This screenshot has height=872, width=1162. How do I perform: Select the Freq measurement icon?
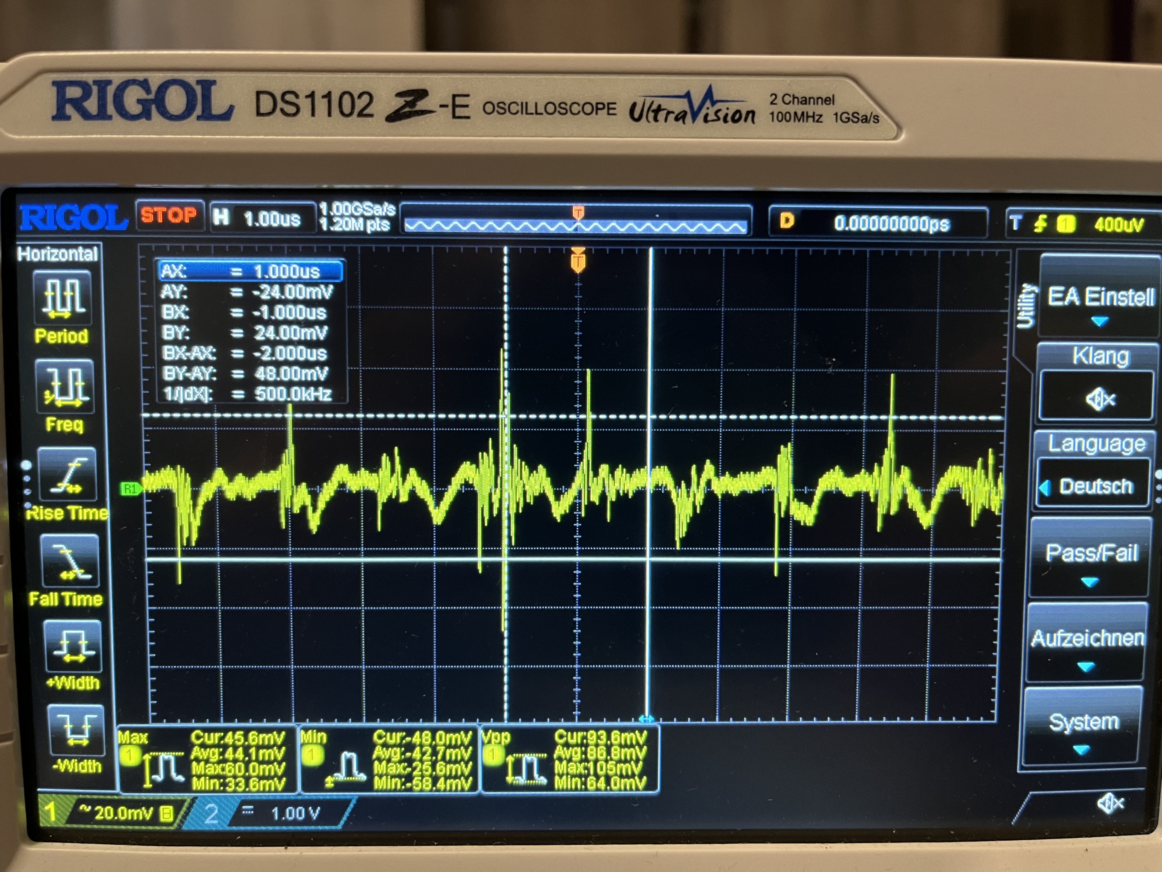(65, 386)
